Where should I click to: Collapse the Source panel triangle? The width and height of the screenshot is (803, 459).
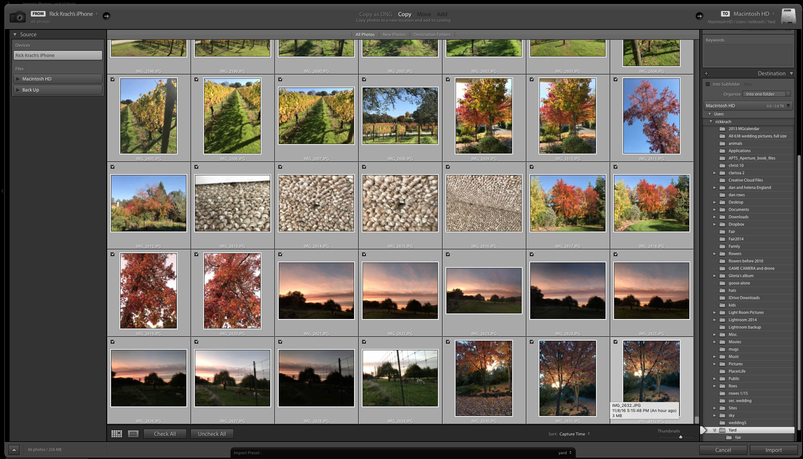(15, 35)
